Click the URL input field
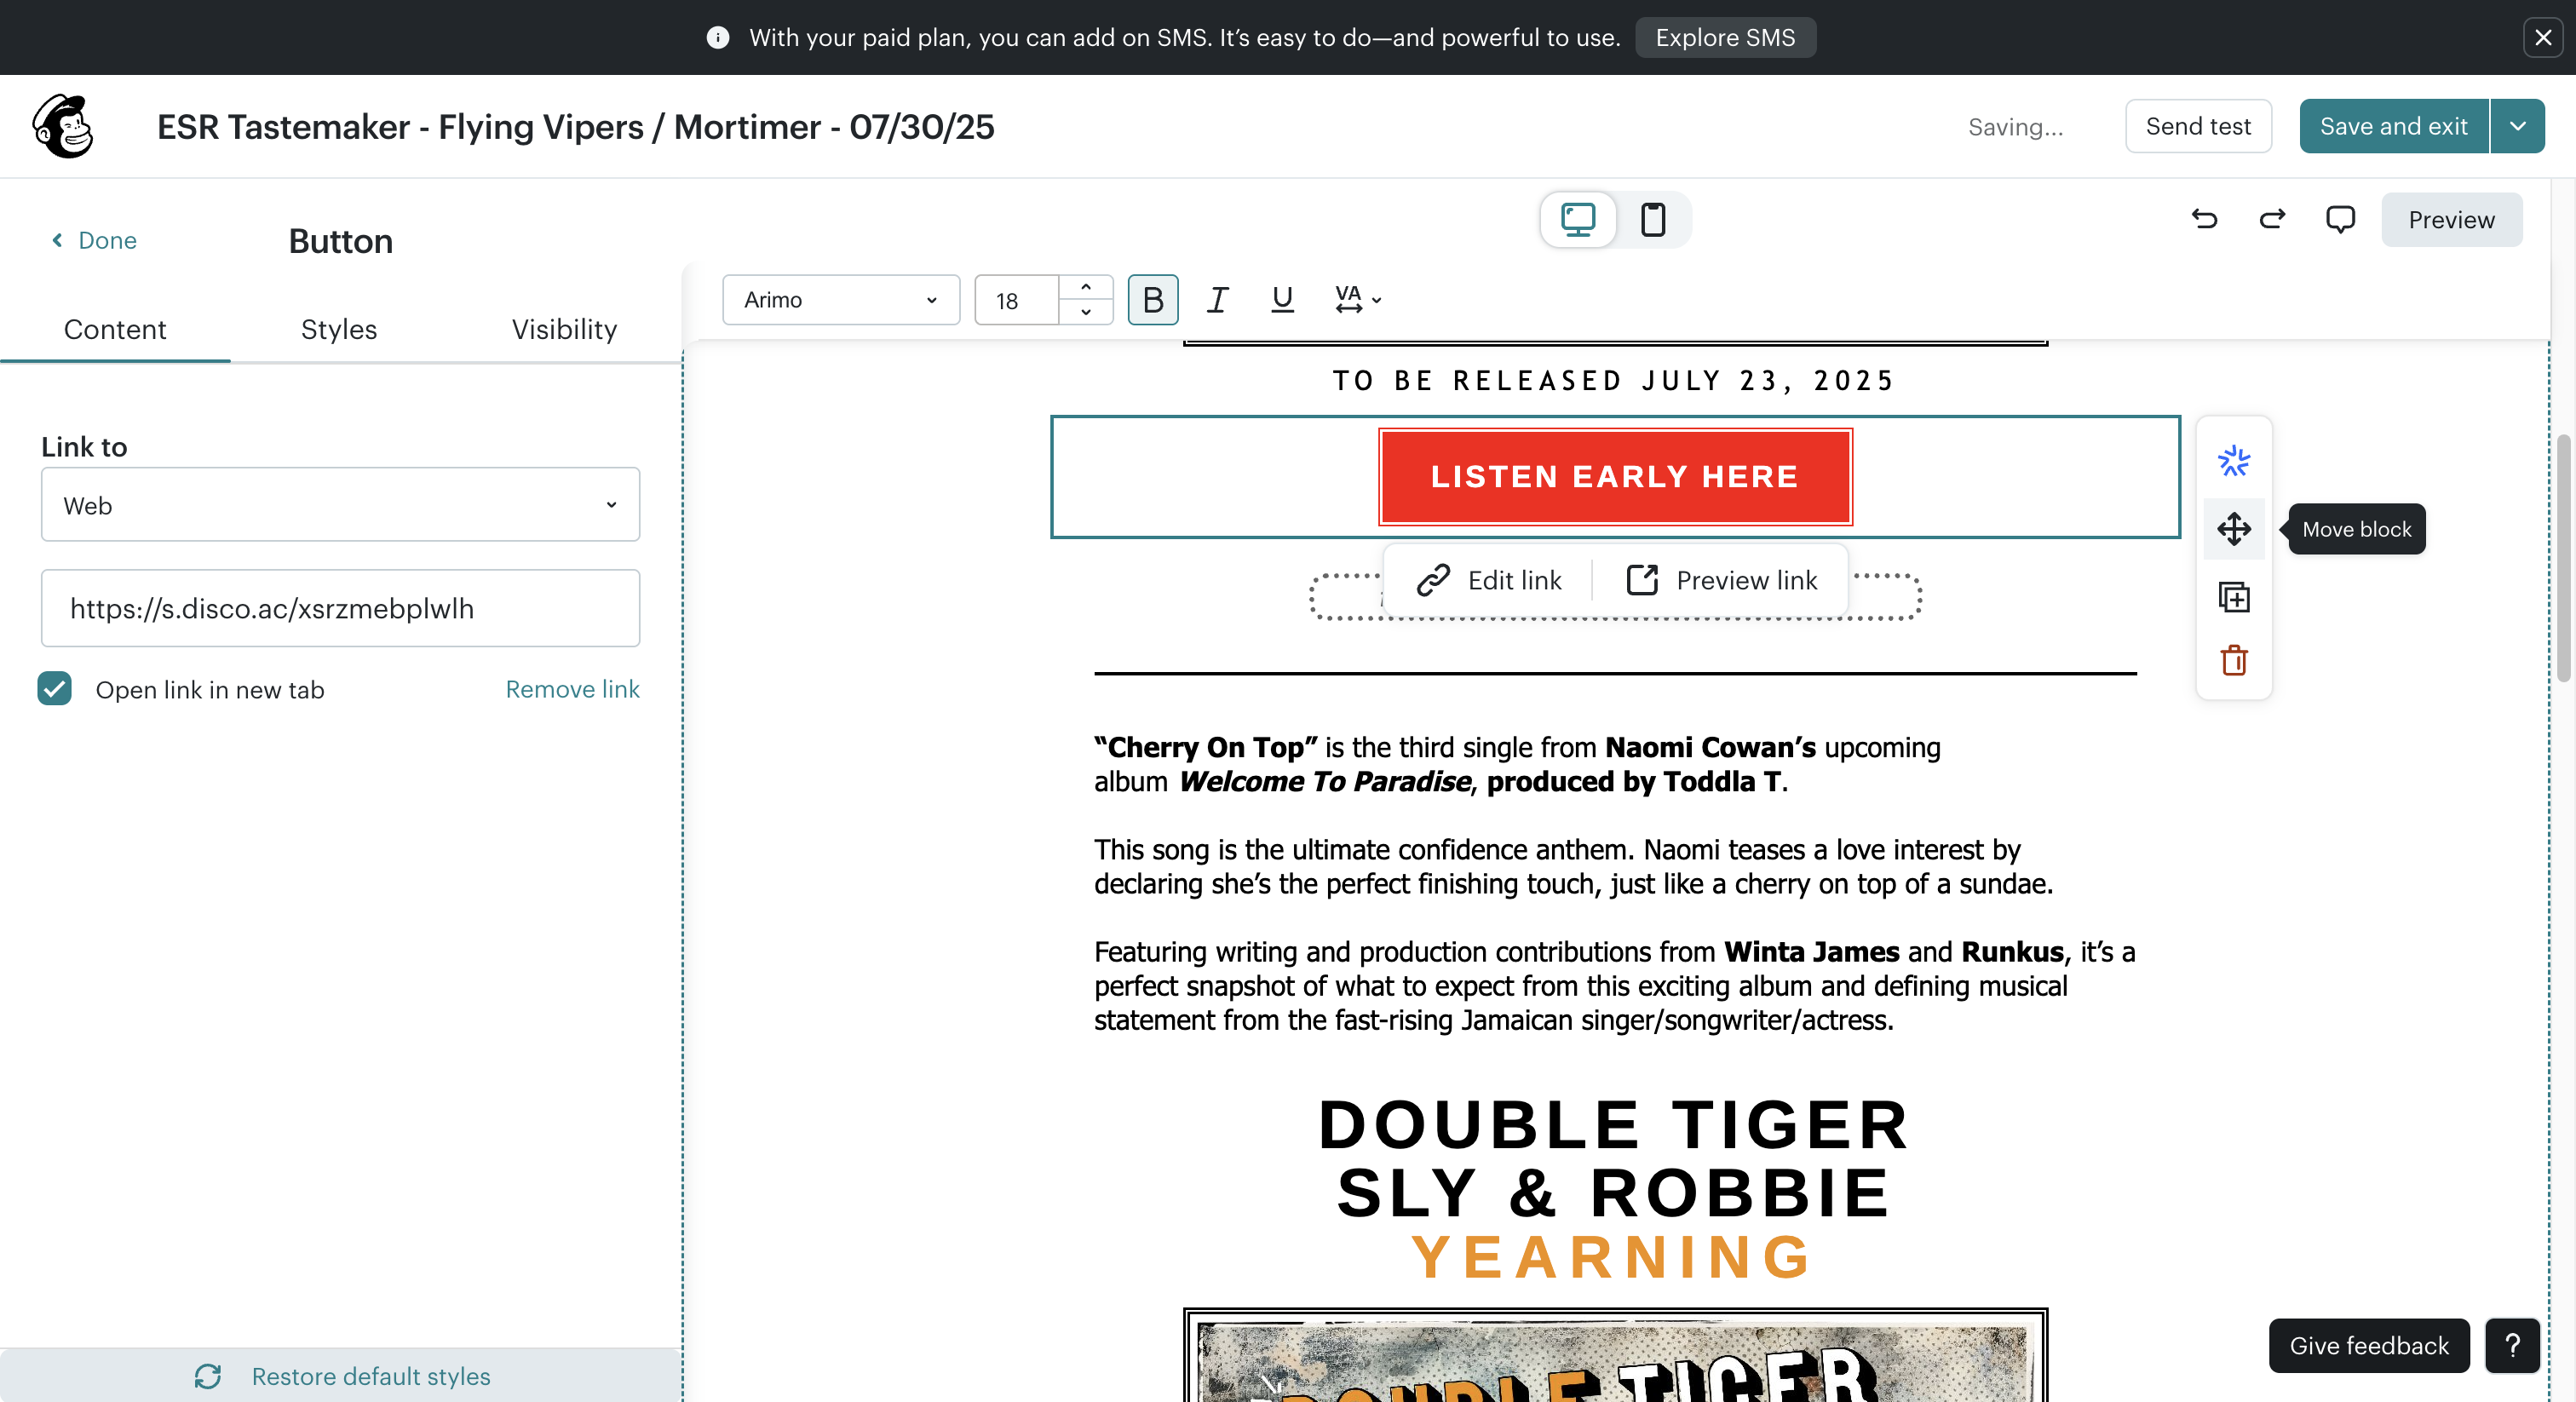The height and width of the screenshot is (1402, 2576). [x=340, y=608]
